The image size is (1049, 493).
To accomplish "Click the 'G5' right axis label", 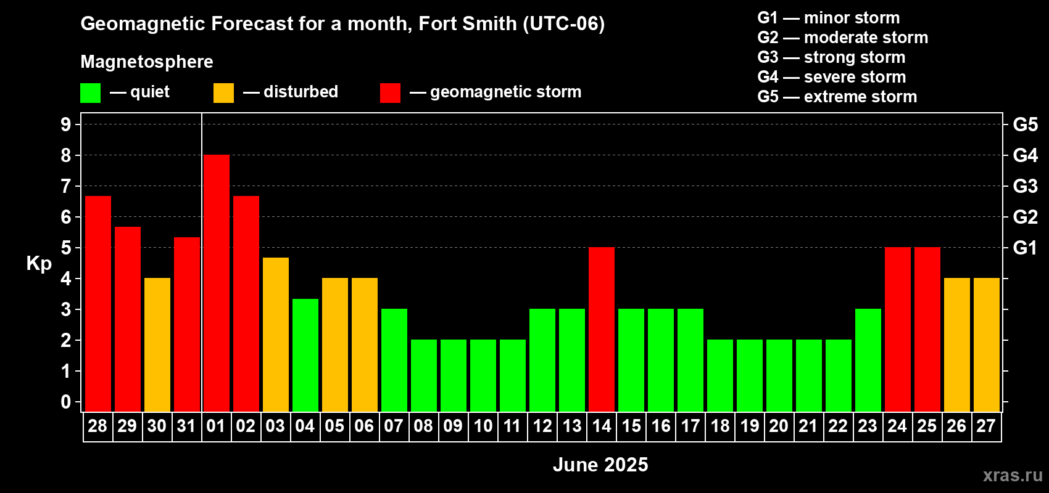I will [x=1026, y=124].
